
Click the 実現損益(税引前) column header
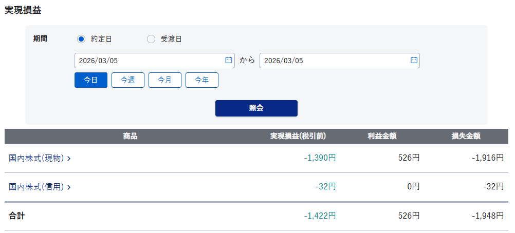tap(299, 137)
